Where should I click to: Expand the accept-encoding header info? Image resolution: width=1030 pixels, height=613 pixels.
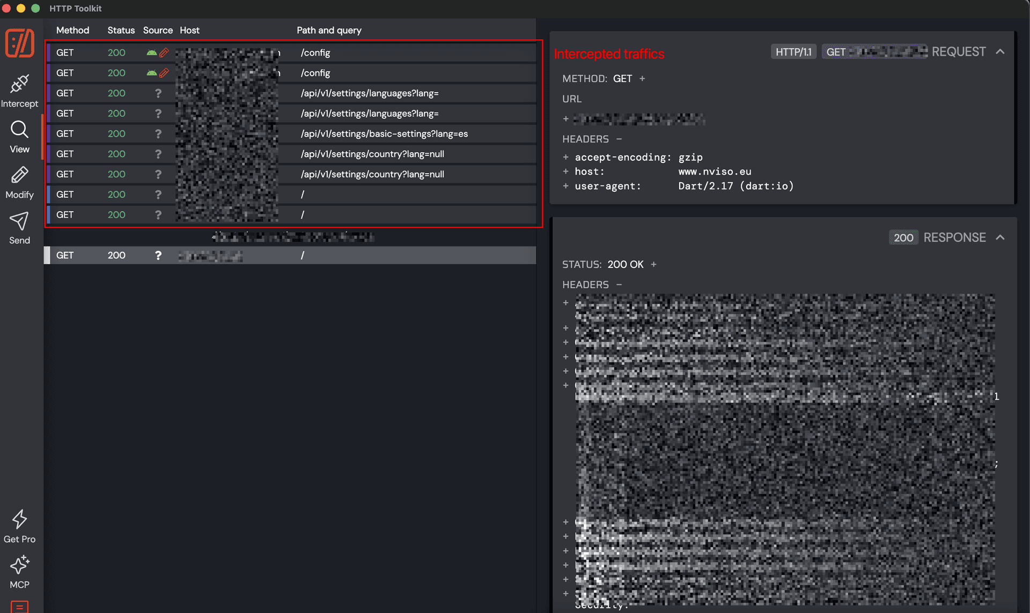pyautogui.click(x=565, y=157)
